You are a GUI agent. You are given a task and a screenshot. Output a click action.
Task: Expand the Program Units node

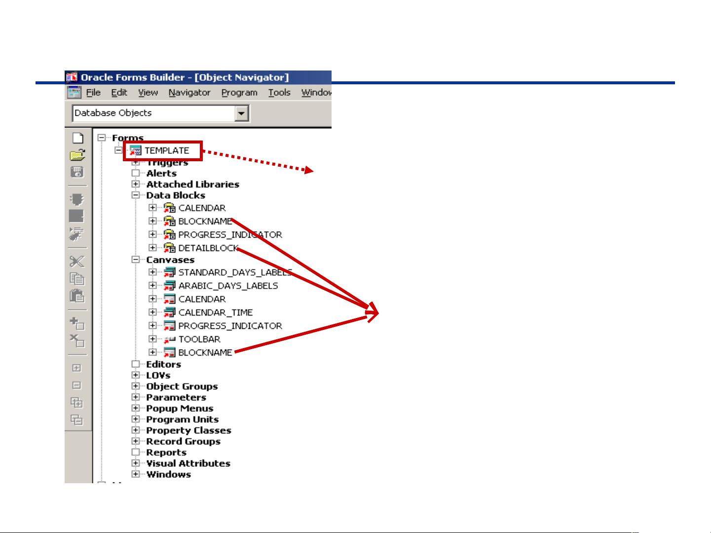click(x=136, y=419)
